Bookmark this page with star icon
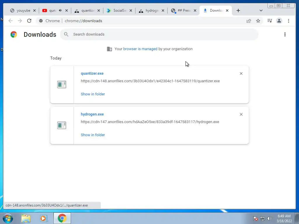Viewport: 299px width, 224px height. tap(258, 21)
